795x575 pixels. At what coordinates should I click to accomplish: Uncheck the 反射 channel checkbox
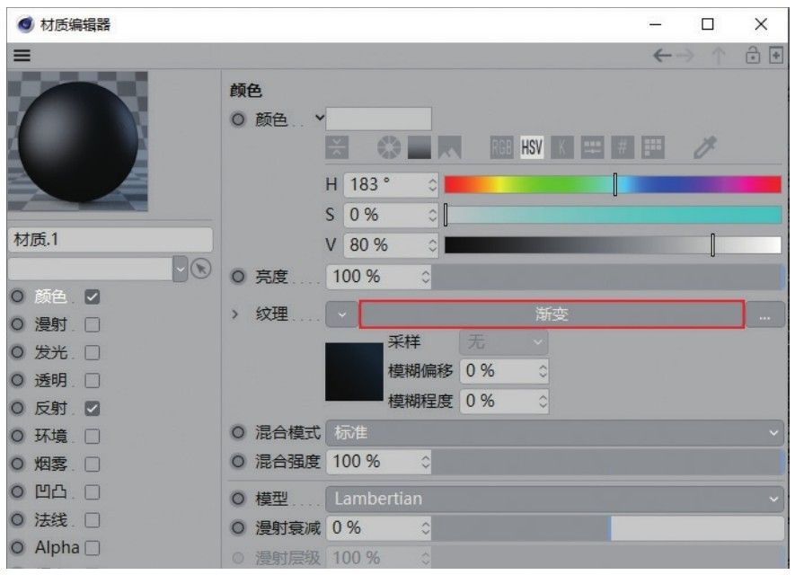coord(93,408)
